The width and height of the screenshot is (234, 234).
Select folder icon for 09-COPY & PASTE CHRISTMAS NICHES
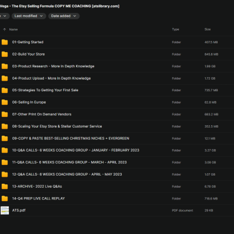tap(5, 139)
